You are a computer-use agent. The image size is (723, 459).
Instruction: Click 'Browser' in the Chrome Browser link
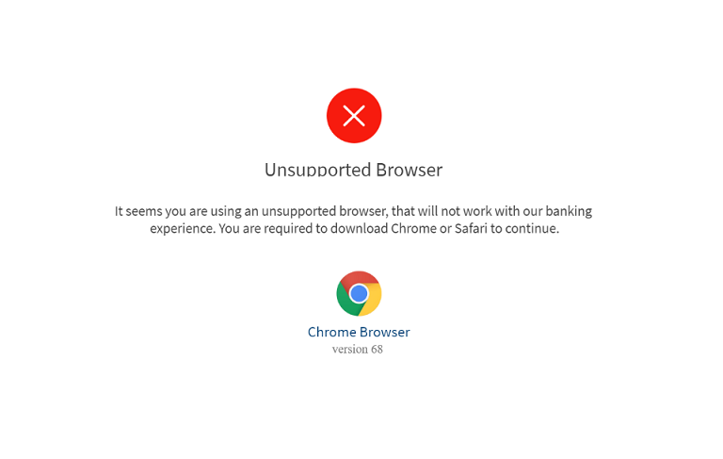pyautogui.click(x=384, y=332)
